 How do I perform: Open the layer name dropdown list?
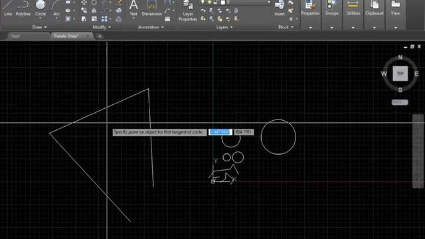[x=269, y=2]
